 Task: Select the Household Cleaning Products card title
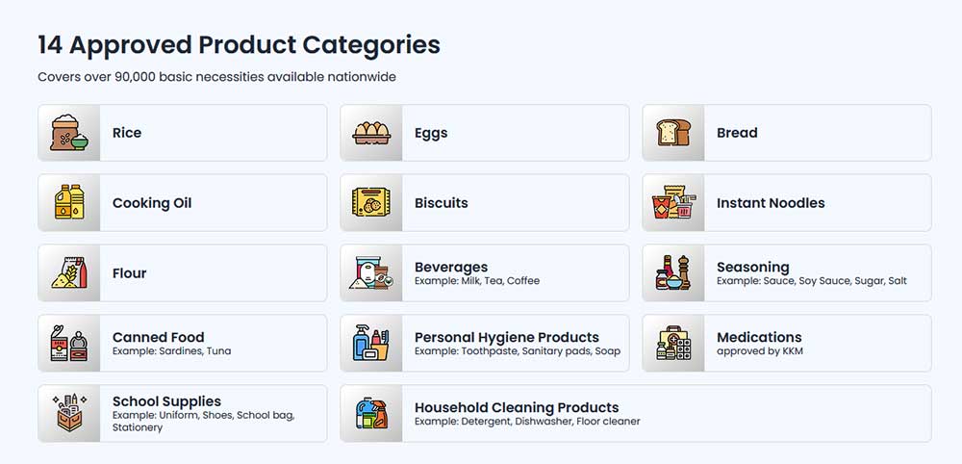[517, 407]
